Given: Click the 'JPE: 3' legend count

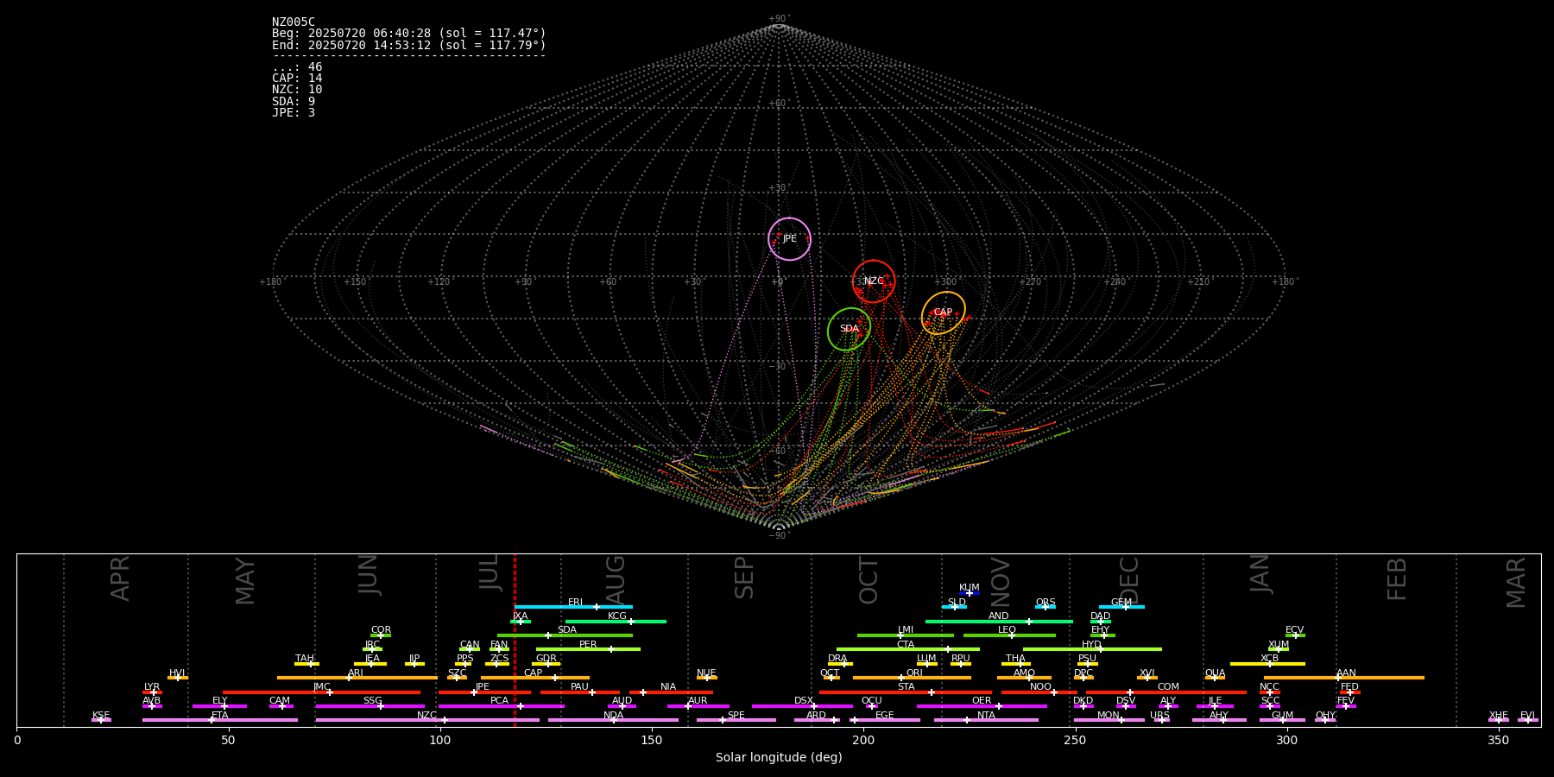Looking at the screenshot, I should point(294,113).
